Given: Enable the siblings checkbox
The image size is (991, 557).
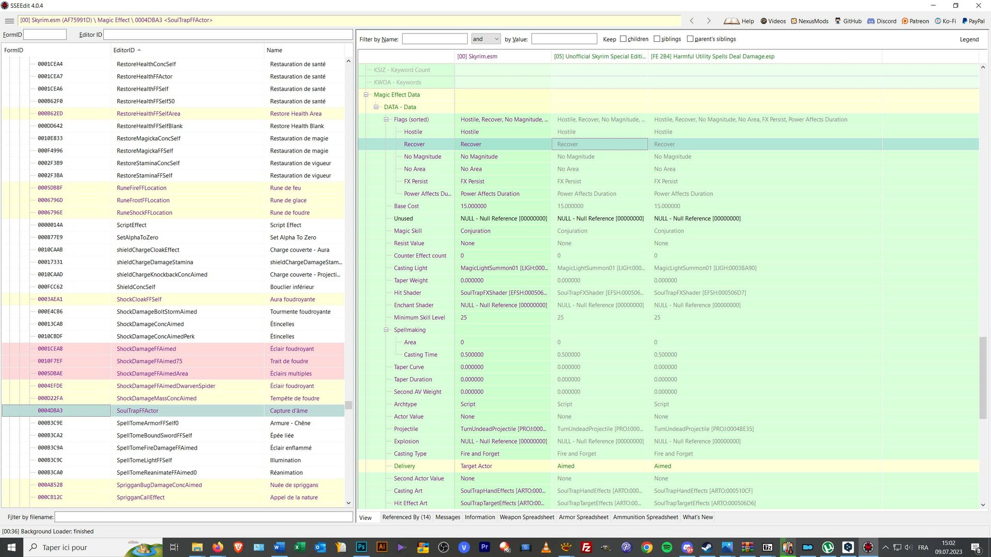Looking at the screenshot, I should pyautogui.click(x=657, y=39).
